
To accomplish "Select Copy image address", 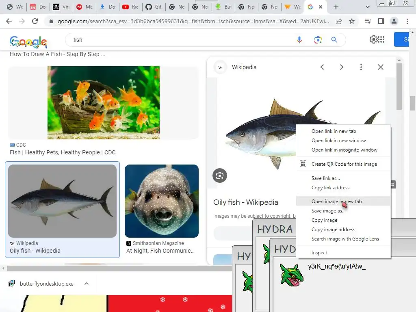I will 343,230.
